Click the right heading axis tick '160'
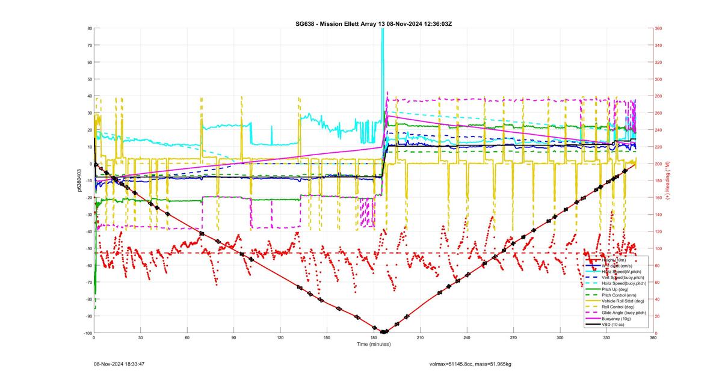722x374 pixels. (x=659, y=198)
